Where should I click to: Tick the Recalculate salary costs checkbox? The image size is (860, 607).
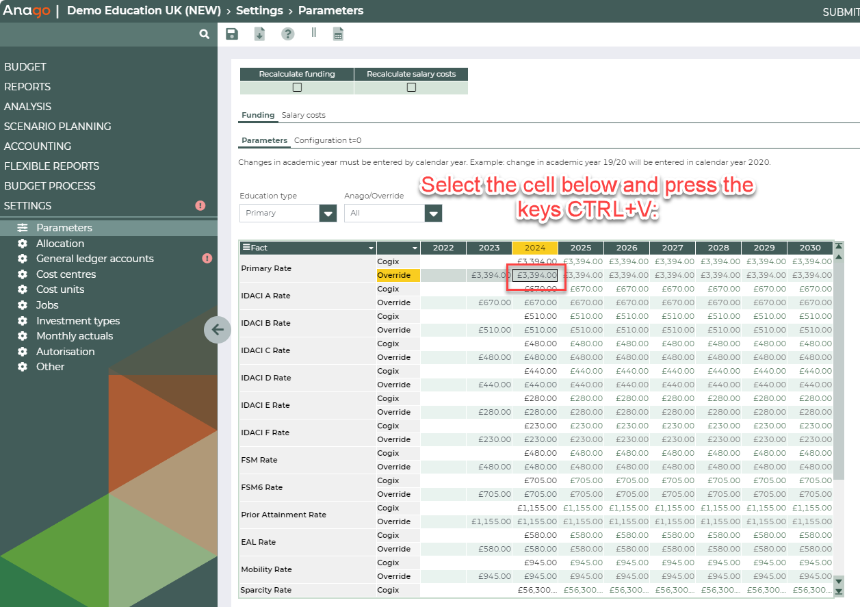(x=411, y=88)
